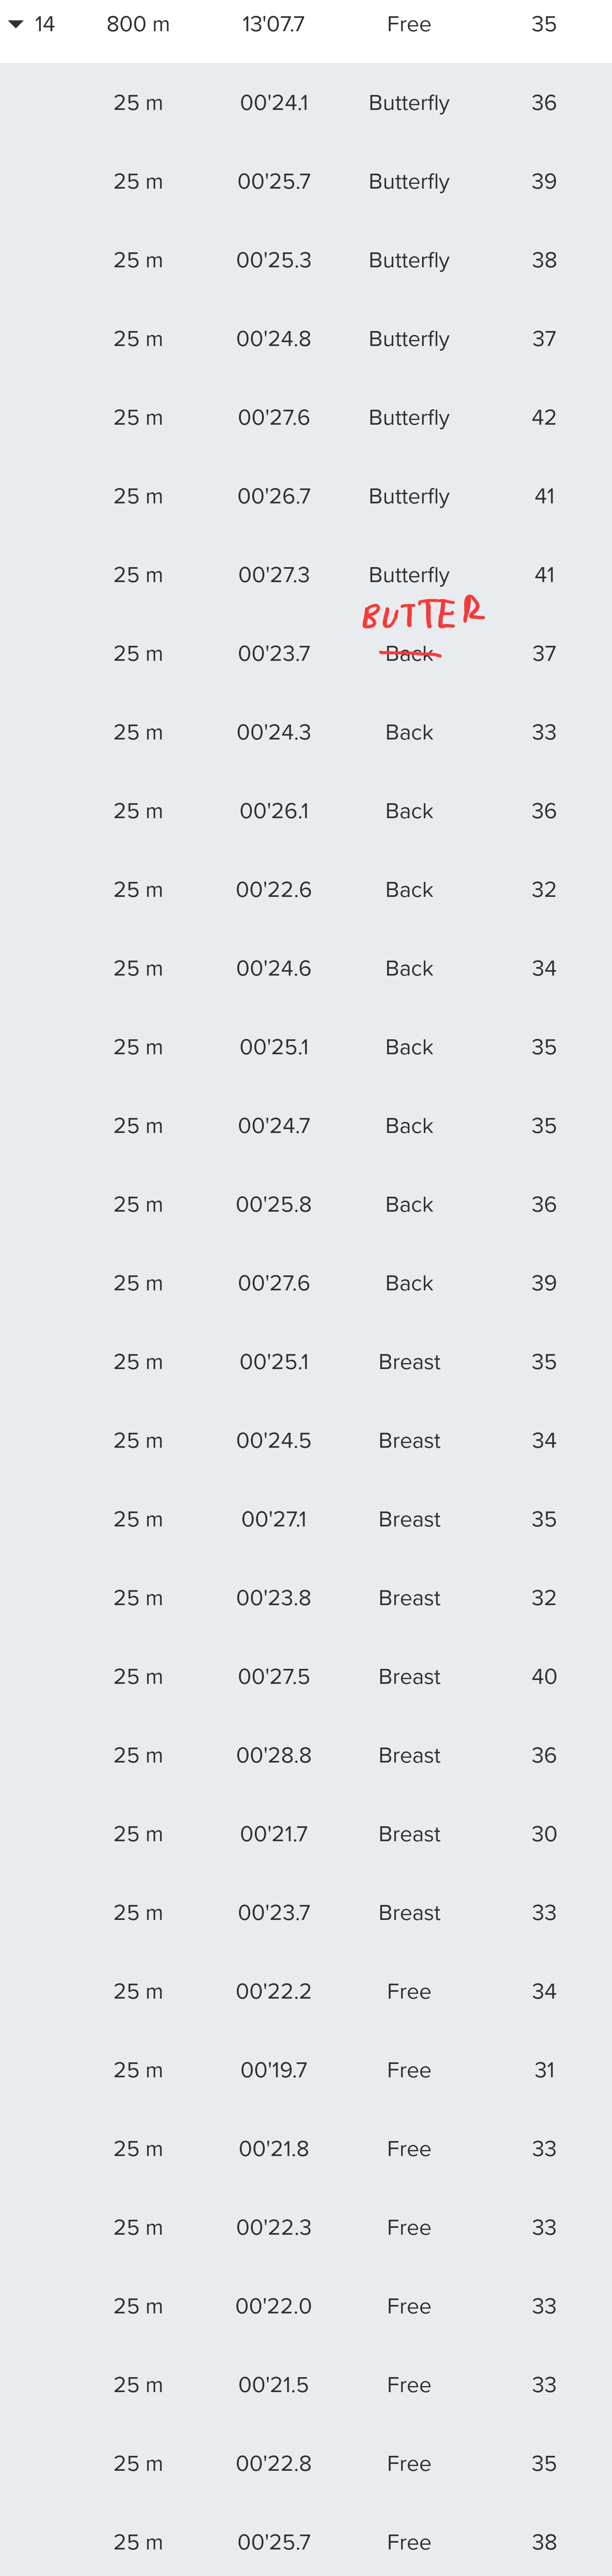
Task: Click the Free label in the 800 m row
Action: pos(409,24)
